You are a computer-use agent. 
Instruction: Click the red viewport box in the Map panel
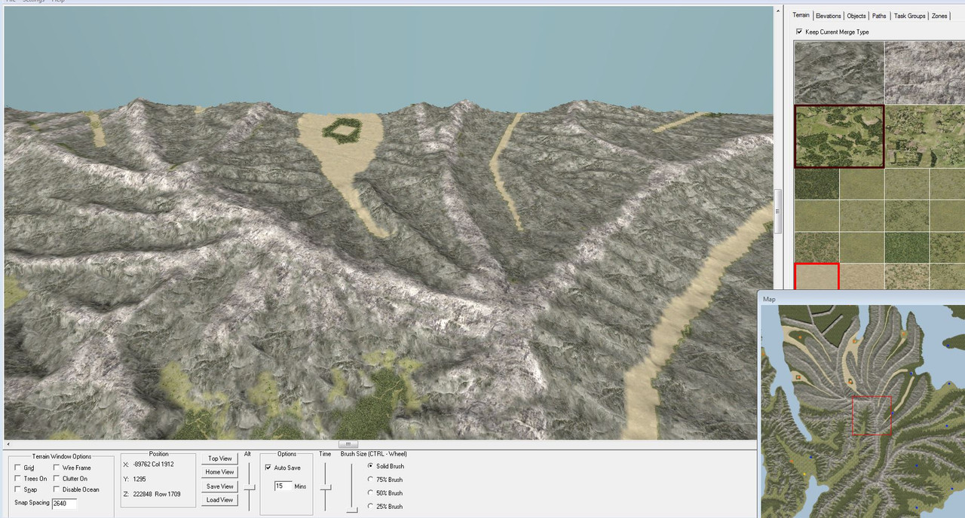click(872, 416)
